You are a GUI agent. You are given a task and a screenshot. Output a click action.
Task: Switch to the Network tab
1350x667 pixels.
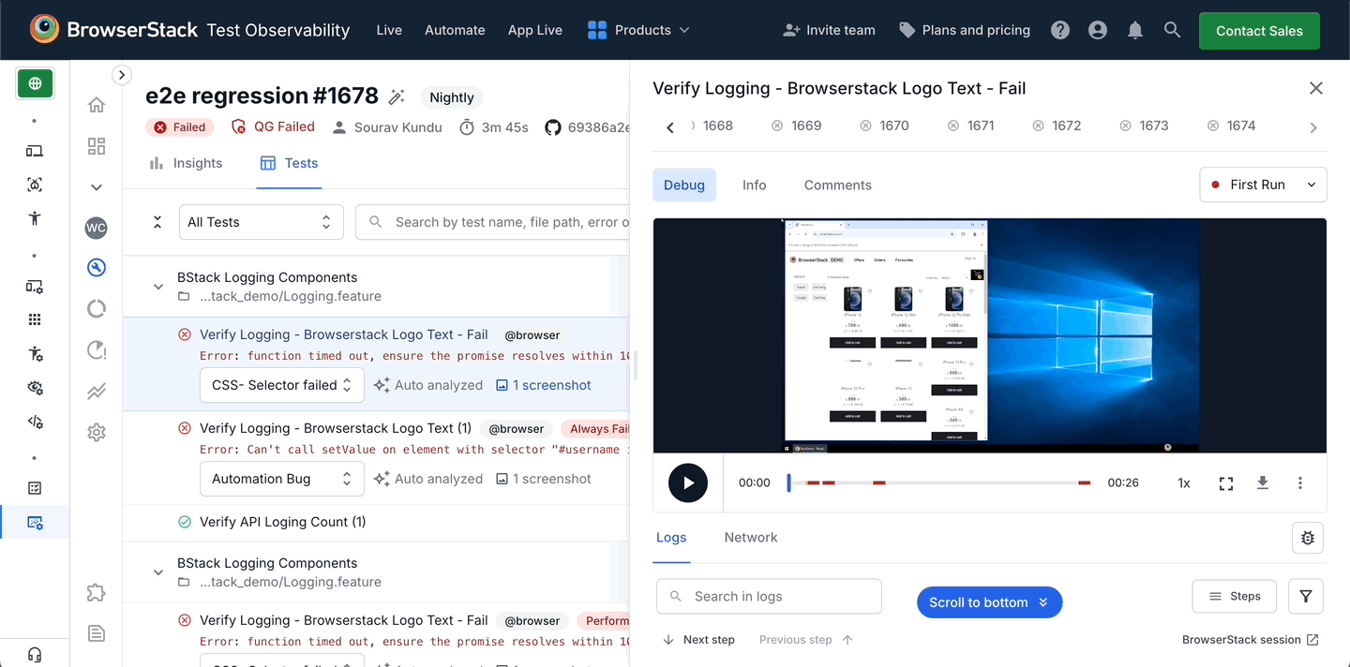pos(750,538)
